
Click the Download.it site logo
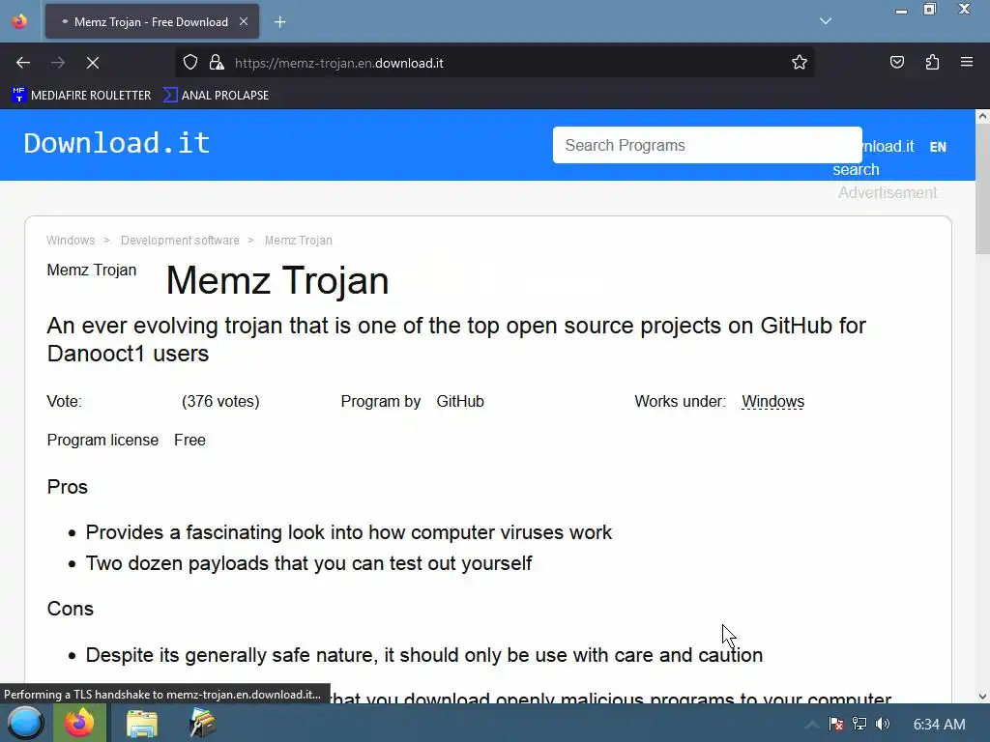coord(117,143)
